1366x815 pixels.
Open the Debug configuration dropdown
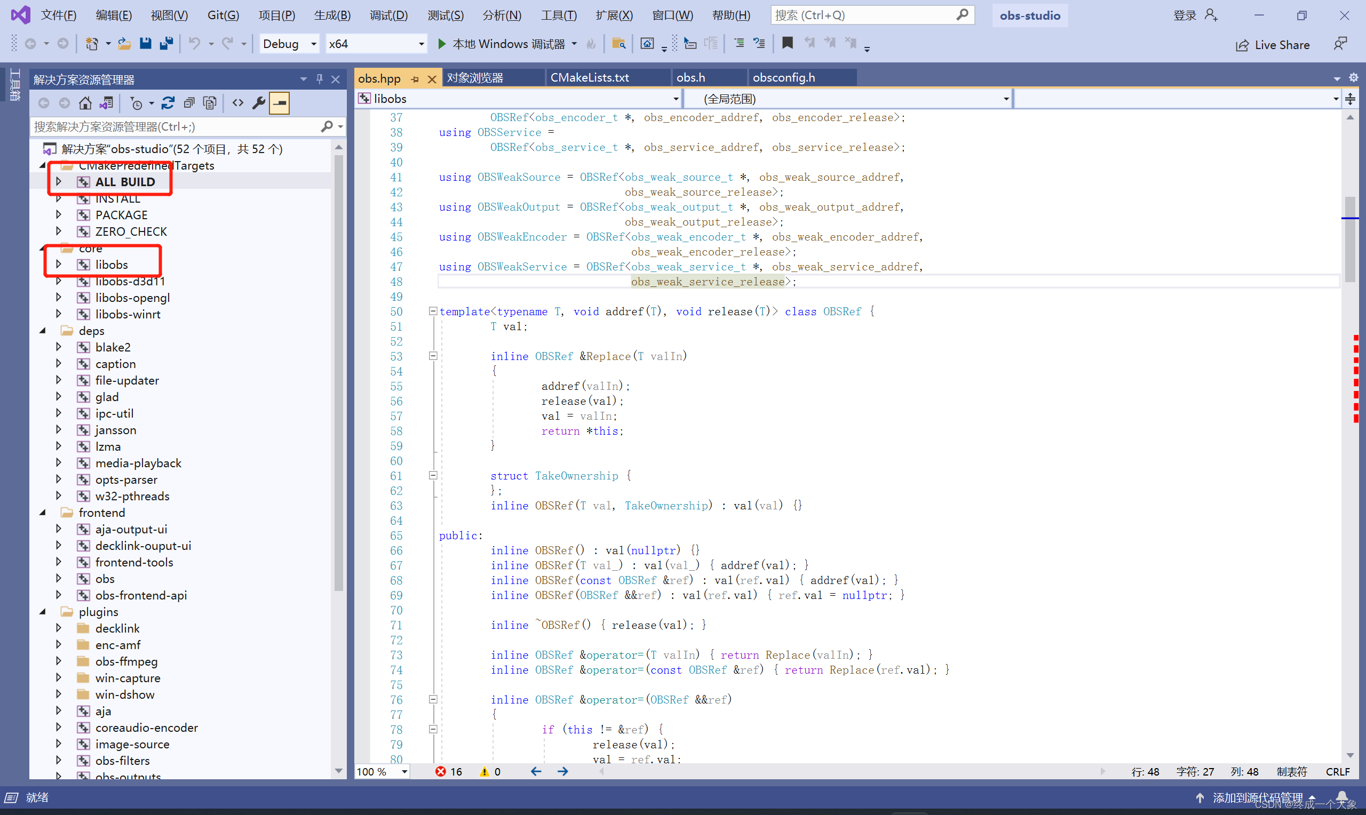[289, 44]
